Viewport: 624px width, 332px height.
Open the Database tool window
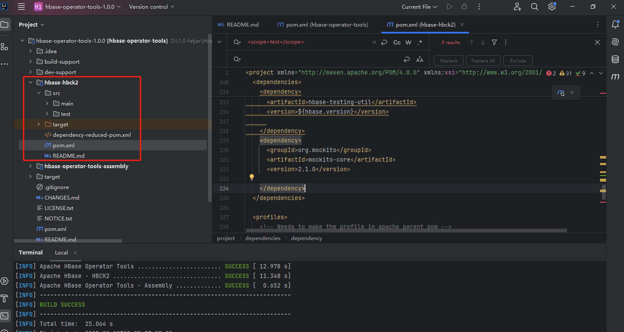pyautogui.click(x=615, y=59)
